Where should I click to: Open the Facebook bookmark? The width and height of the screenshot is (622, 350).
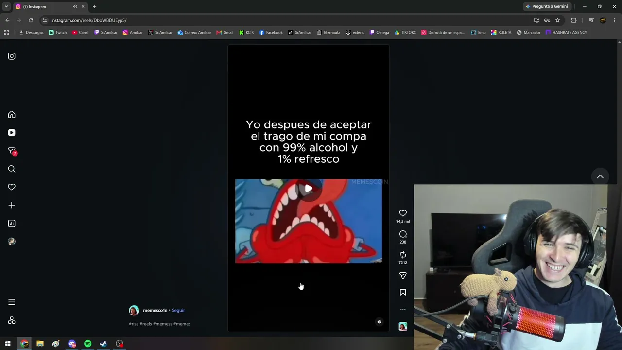[x=271, y=33]
